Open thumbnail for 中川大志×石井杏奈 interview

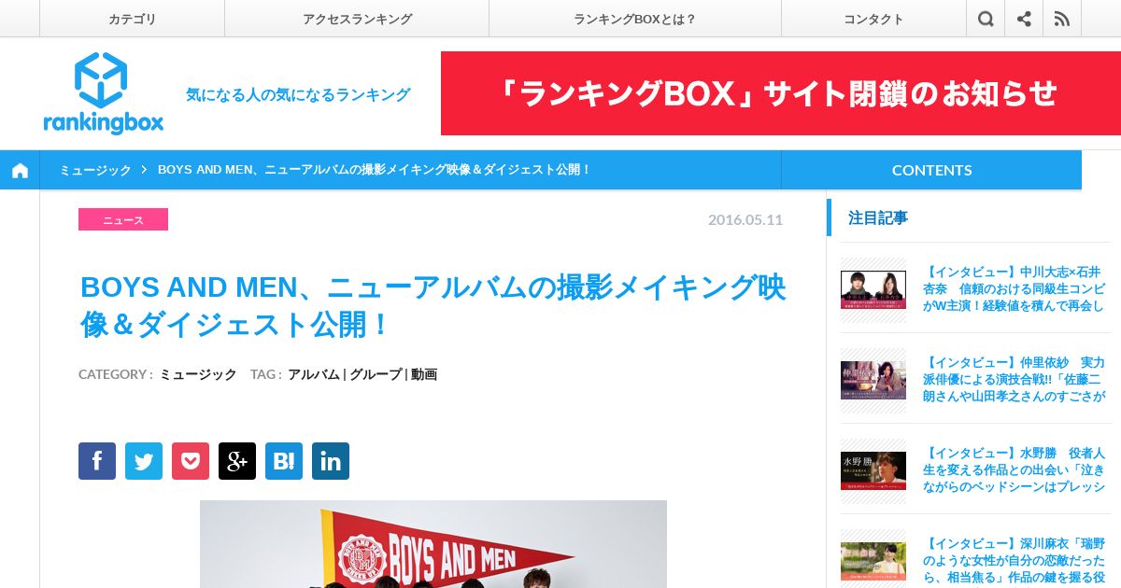pos(873,289)
